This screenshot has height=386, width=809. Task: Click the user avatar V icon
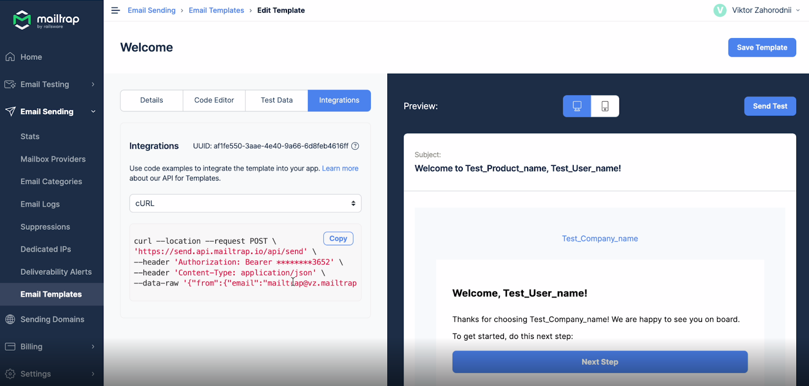click(719, 11)
